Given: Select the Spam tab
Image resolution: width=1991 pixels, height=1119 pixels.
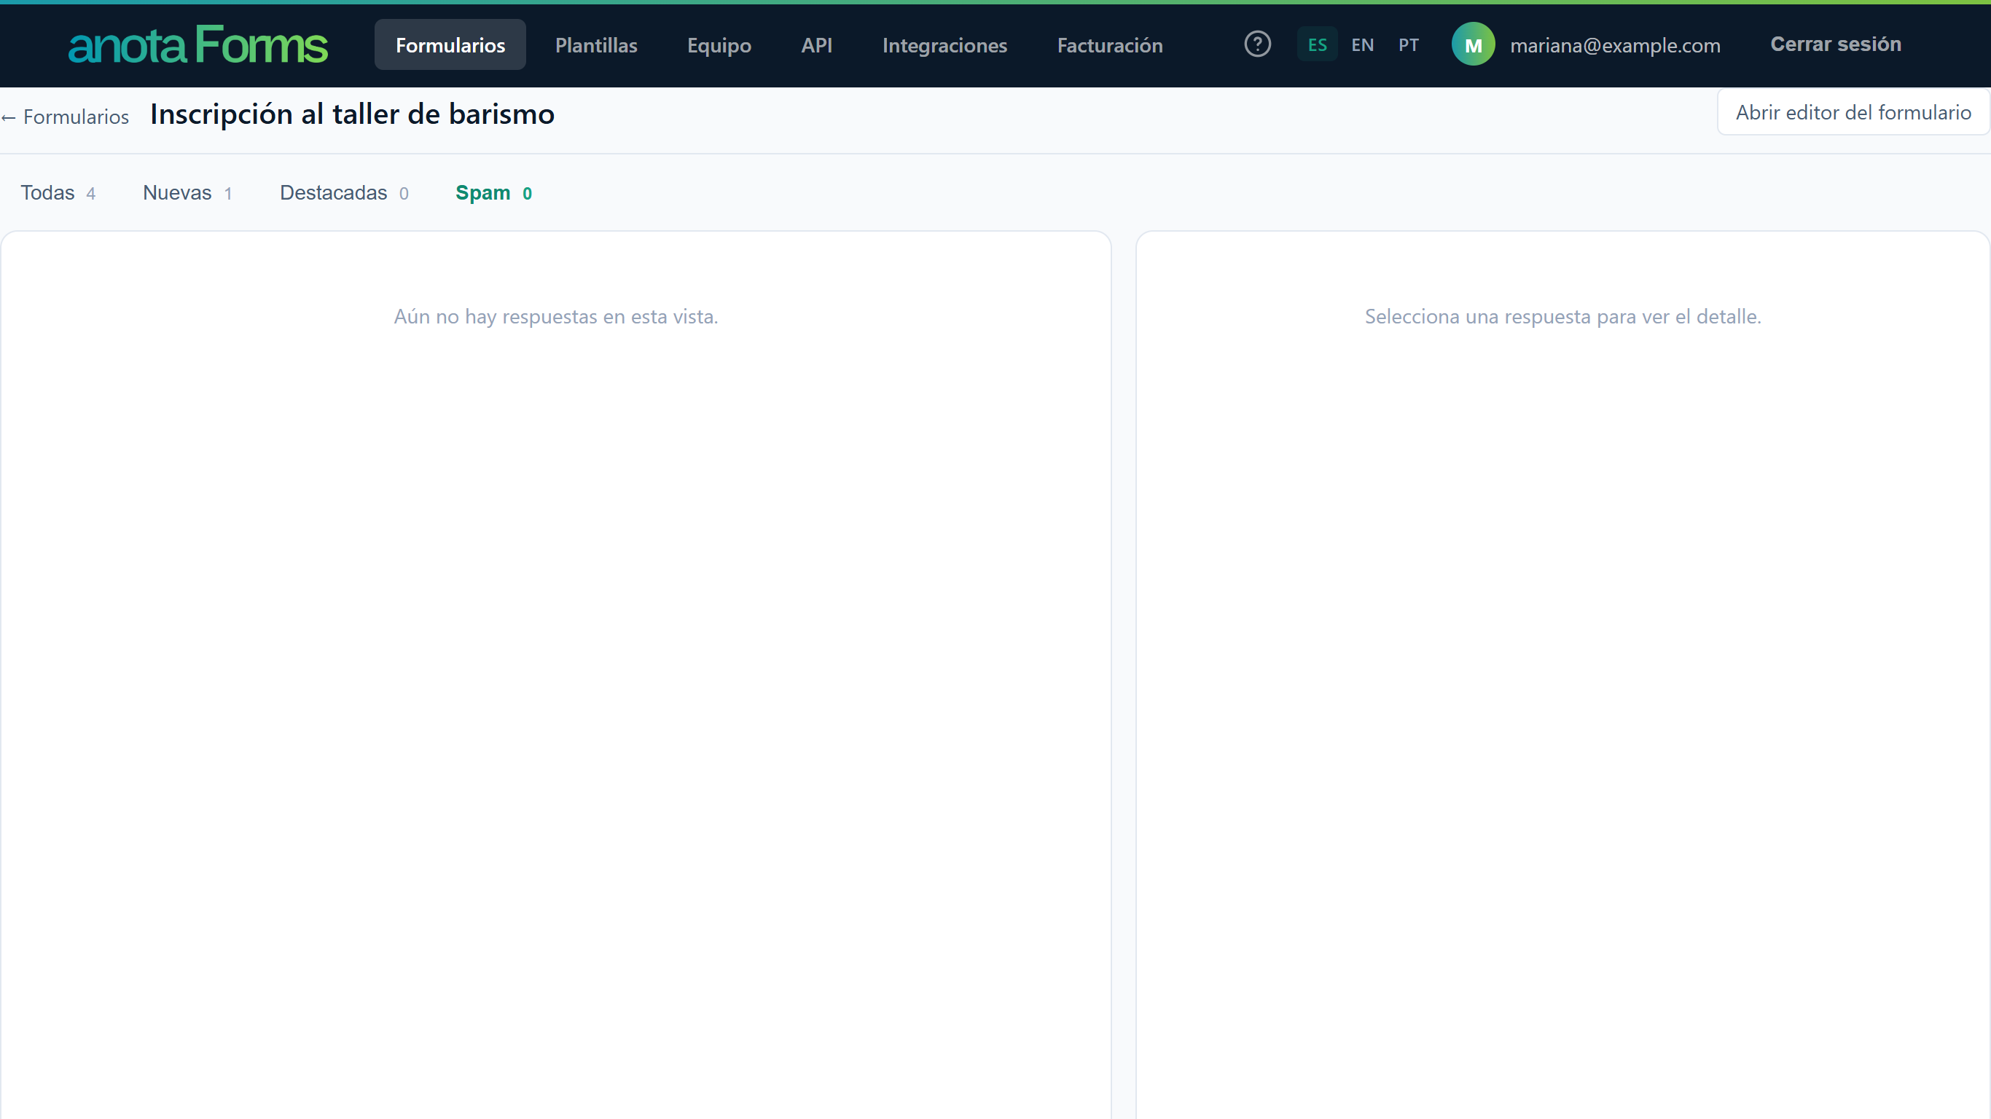Looking at the screenshot, I should point(494,192).
